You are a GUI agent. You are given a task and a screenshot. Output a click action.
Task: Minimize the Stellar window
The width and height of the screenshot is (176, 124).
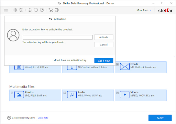(153, 3)
